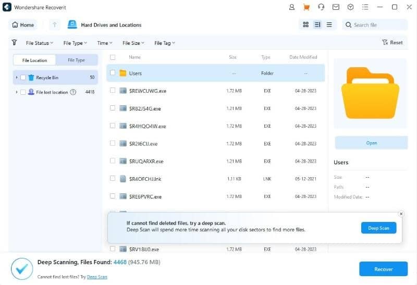Viewport: 417px width, 285px height.
Task: Click the Wondershare Recoverit logo
Action: point(7,7)
